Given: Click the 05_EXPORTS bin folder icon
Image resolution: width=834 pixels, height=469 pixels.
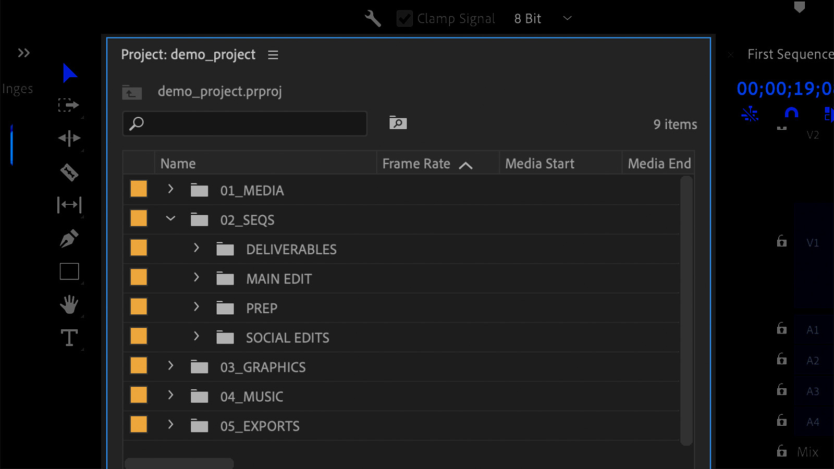Looking at the screenshot, I should tap(199, 426).
